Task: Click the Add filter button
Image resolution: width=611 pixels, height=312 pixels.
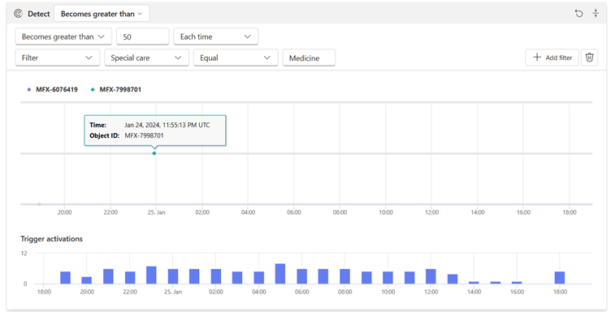Action: click(552, 58)
